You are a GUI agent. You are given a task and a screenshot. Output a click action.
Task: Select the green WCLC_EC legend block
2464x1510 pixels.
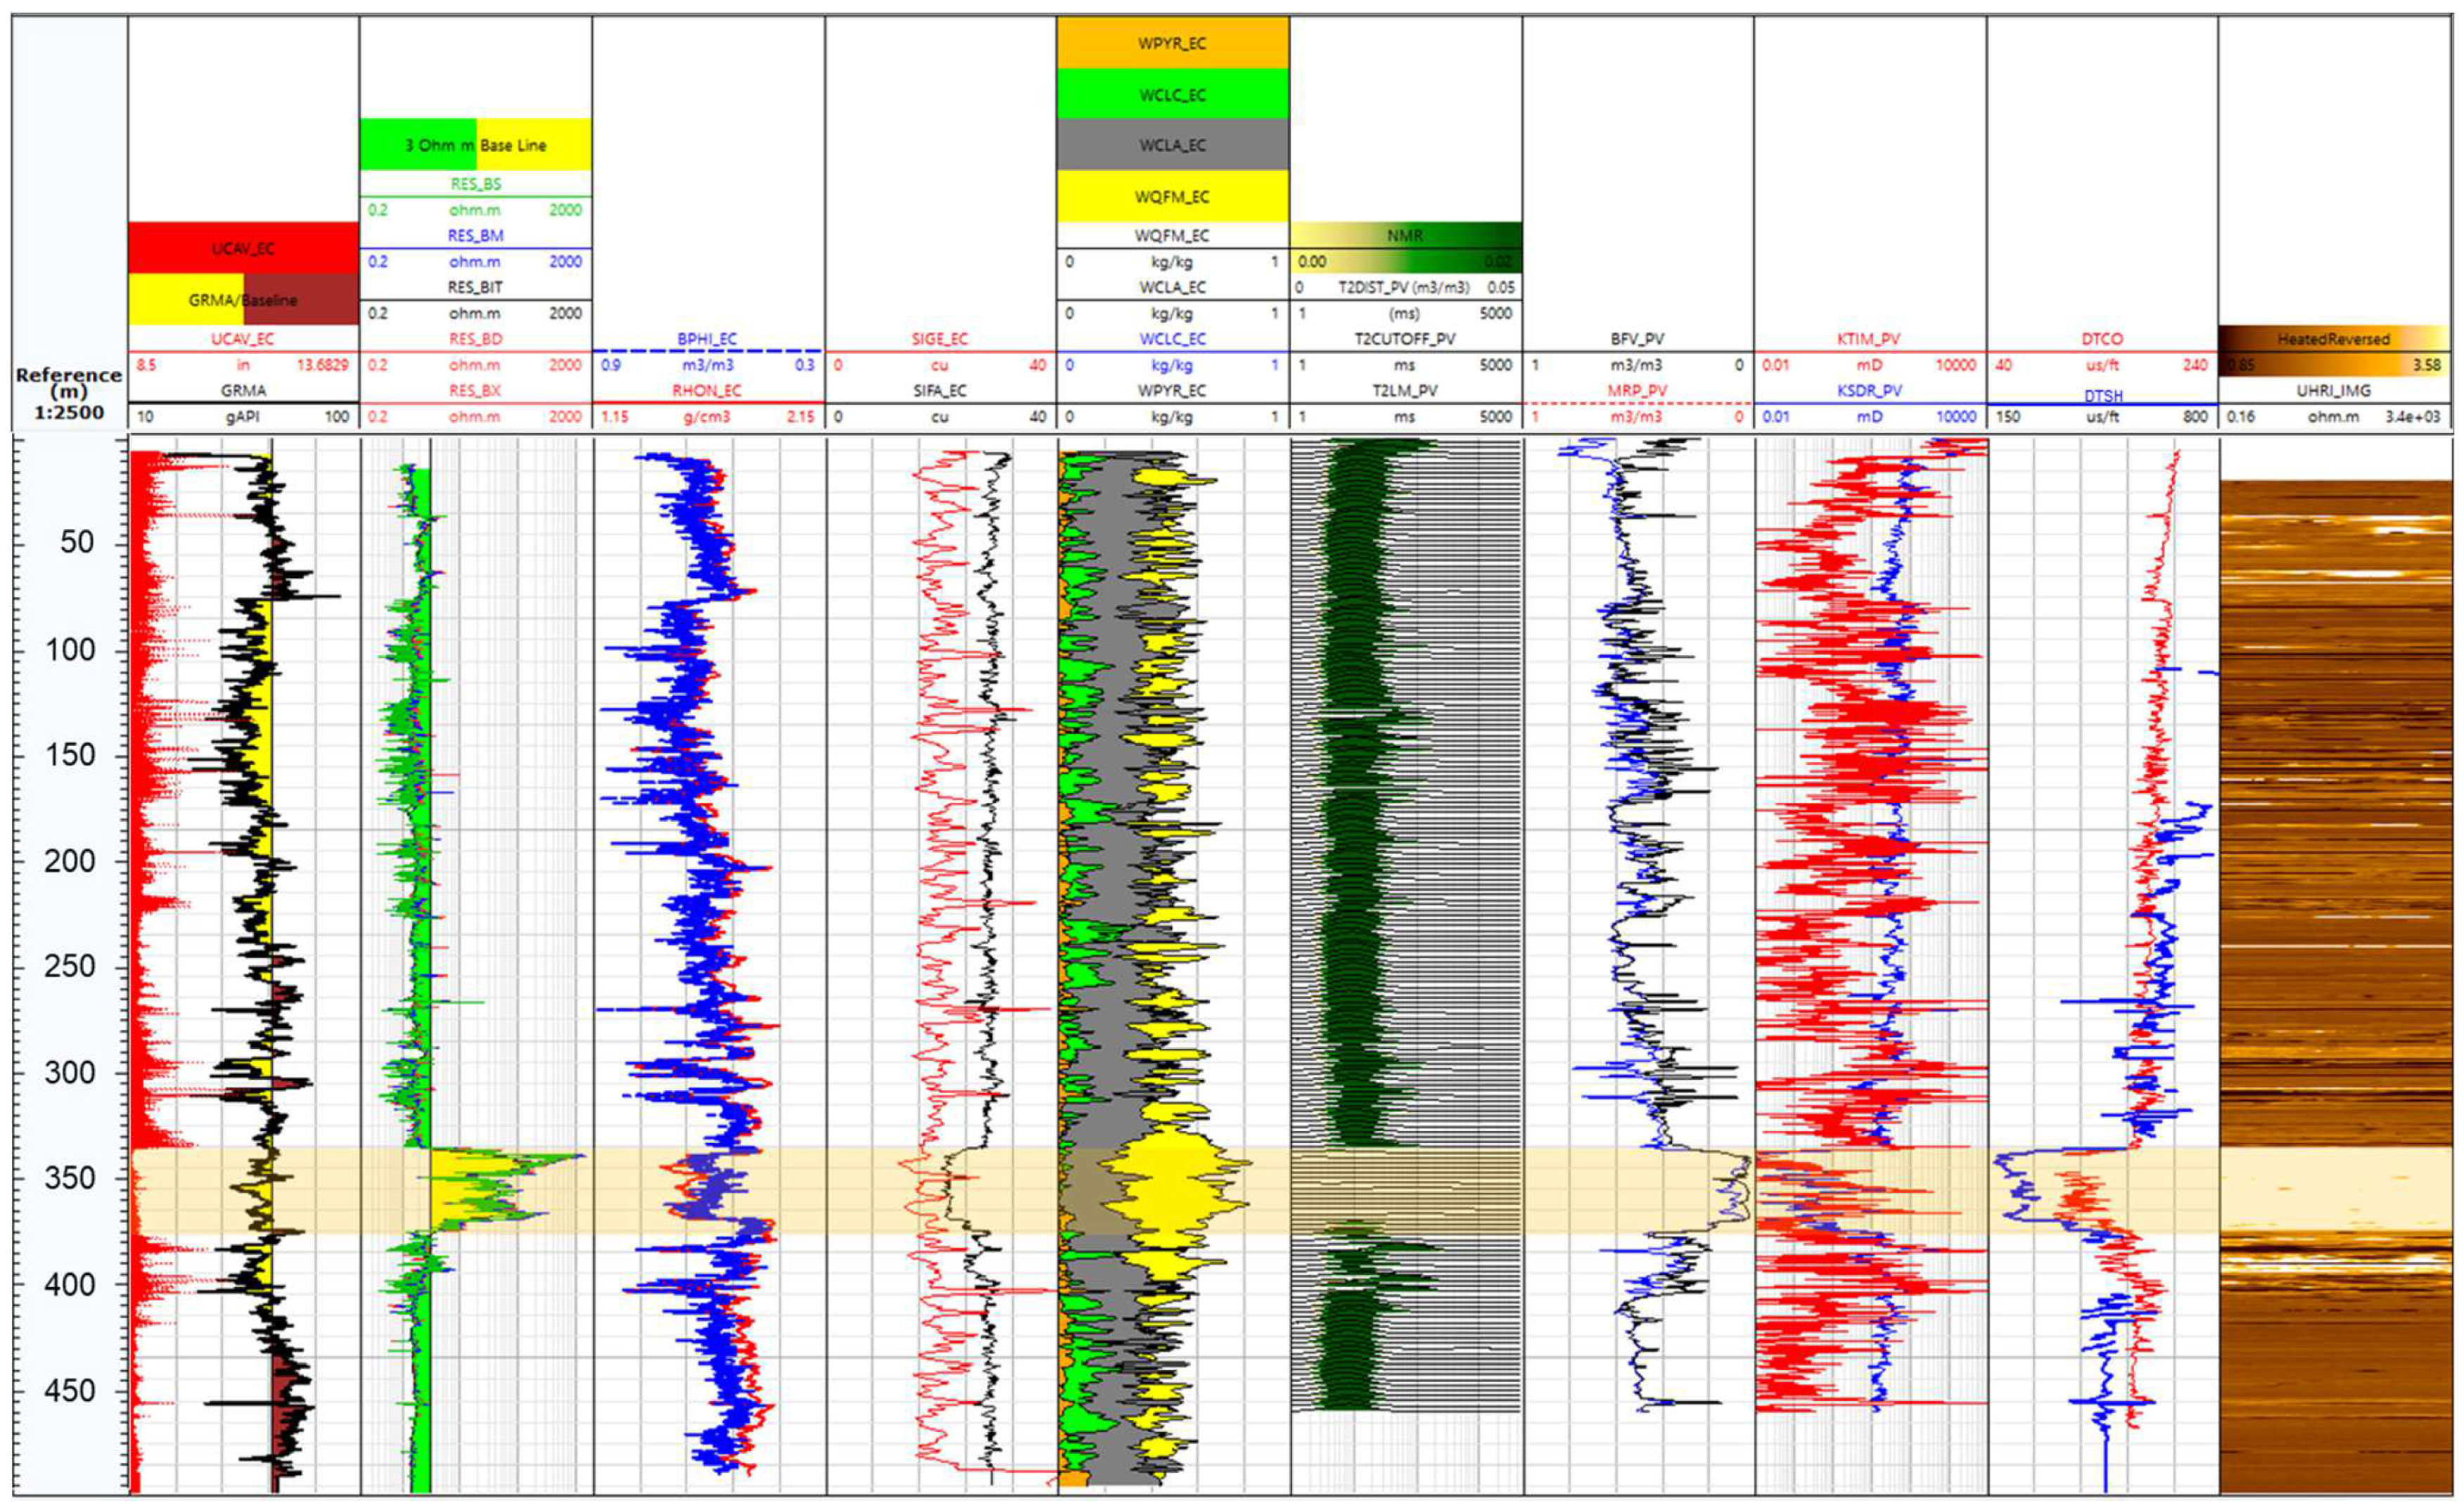[1172, 95]
